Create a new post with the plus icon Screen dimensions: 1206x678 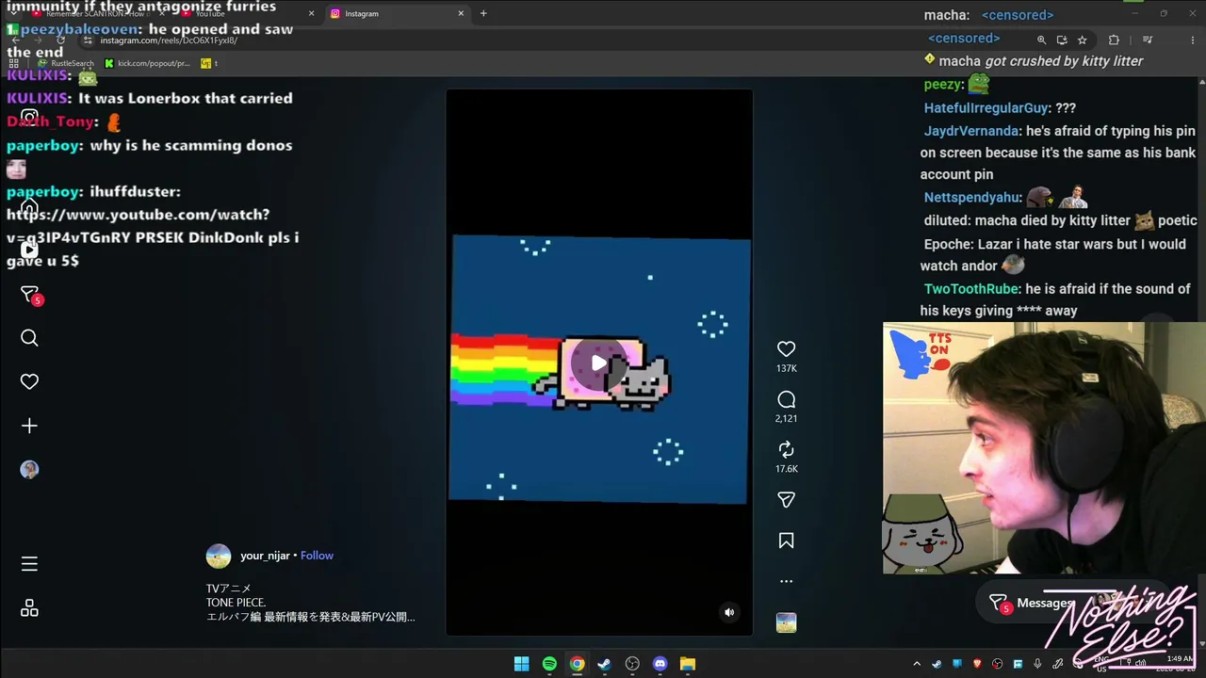(x=29, y=426)
